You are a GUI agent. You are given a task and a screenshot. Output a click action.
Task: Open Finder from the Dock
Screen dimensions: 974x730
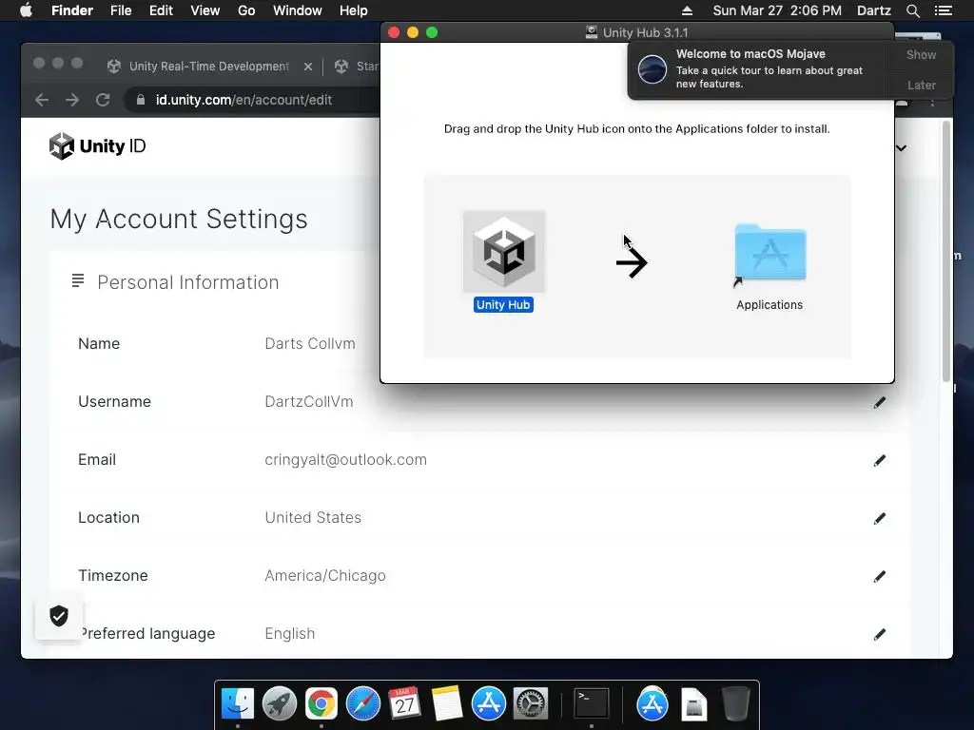(238, 704)
